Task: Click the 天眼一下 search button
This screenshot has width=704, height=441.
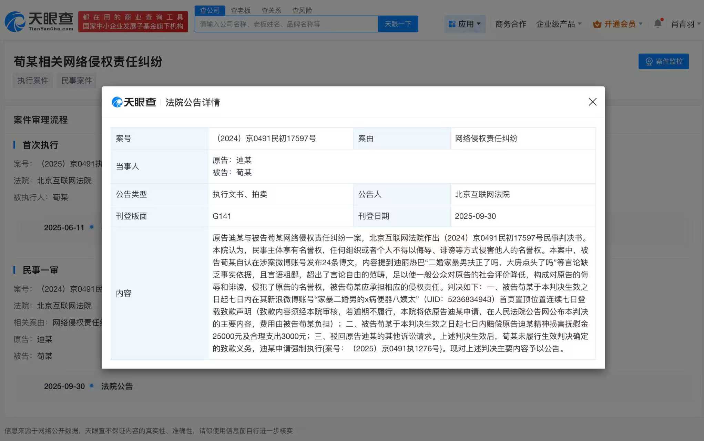Action: click(x=398, y=24)
